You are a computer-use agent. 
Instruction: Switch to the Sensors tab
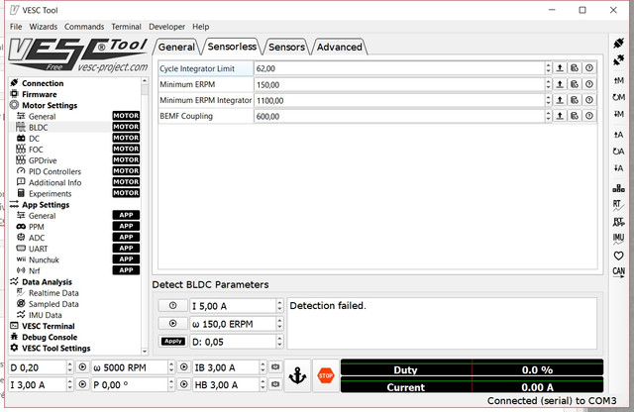pyautogui.click(x=286, y=47)
